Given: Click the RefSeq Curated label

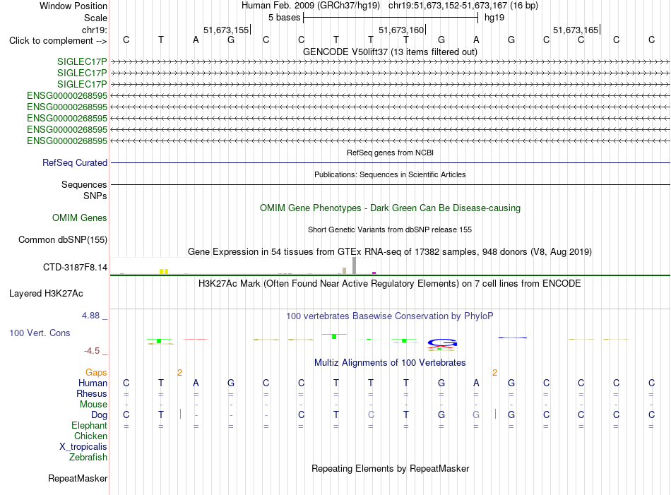Looking at the screenshot, I should click(x=74, y=162).
